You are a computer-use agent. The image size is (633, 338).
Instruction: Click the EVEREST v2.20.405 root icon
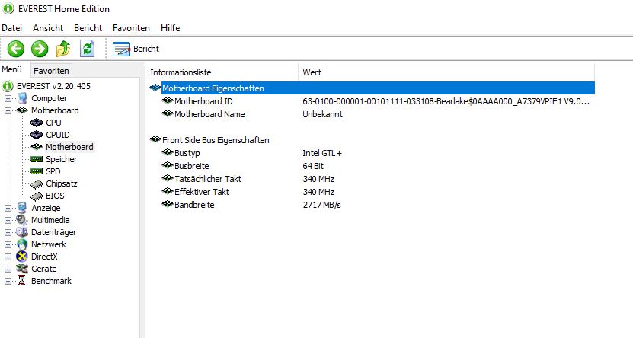(x=8, y=86)
